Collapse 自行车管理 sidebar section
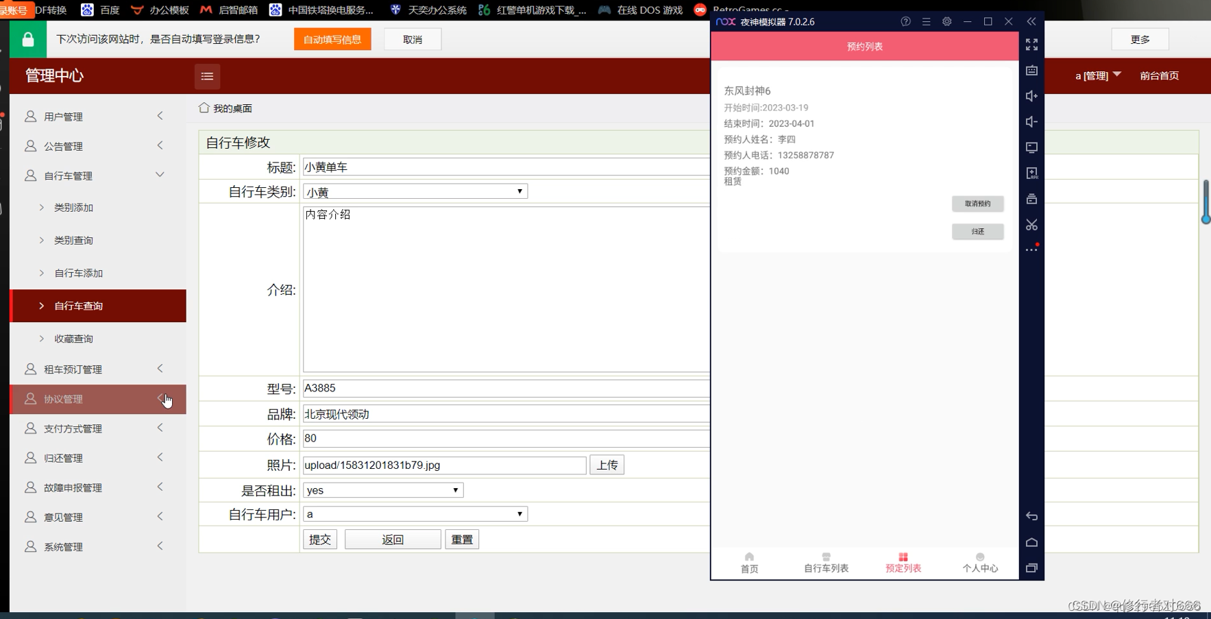Screen dimensions: 1211x619 [98, 175]
